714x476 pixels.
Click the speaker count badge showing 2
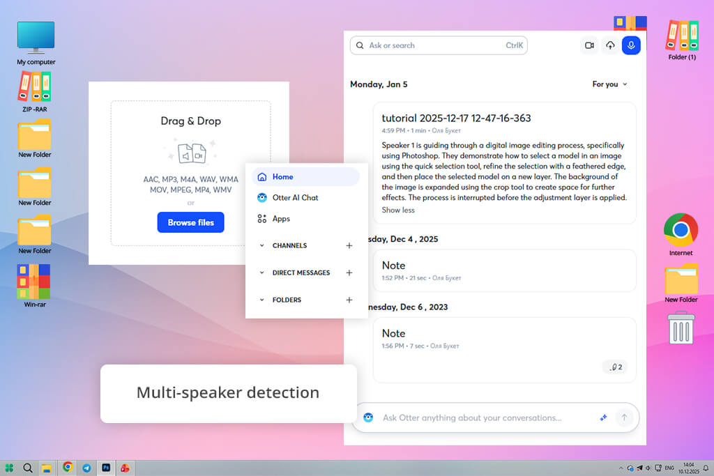tap(616, 367)
